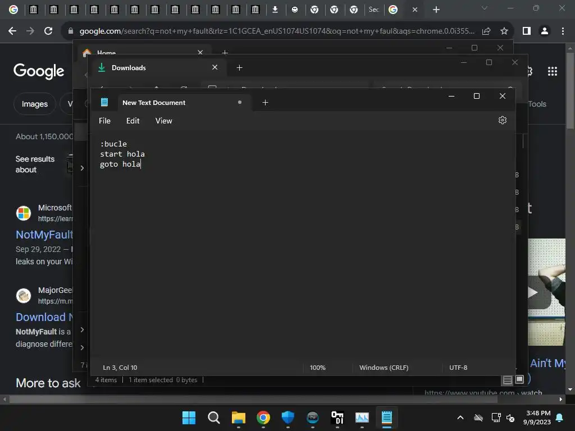Click the Chrome back arrow button
Image resolution: width=575 pixels, height=431 pixels.
coord(12,31)
